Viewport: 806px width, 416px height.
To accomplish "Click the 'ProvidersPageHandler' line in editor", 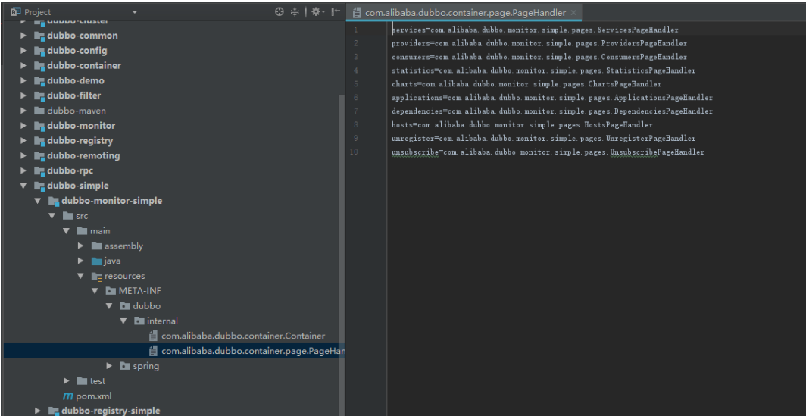I will [539, 43].
